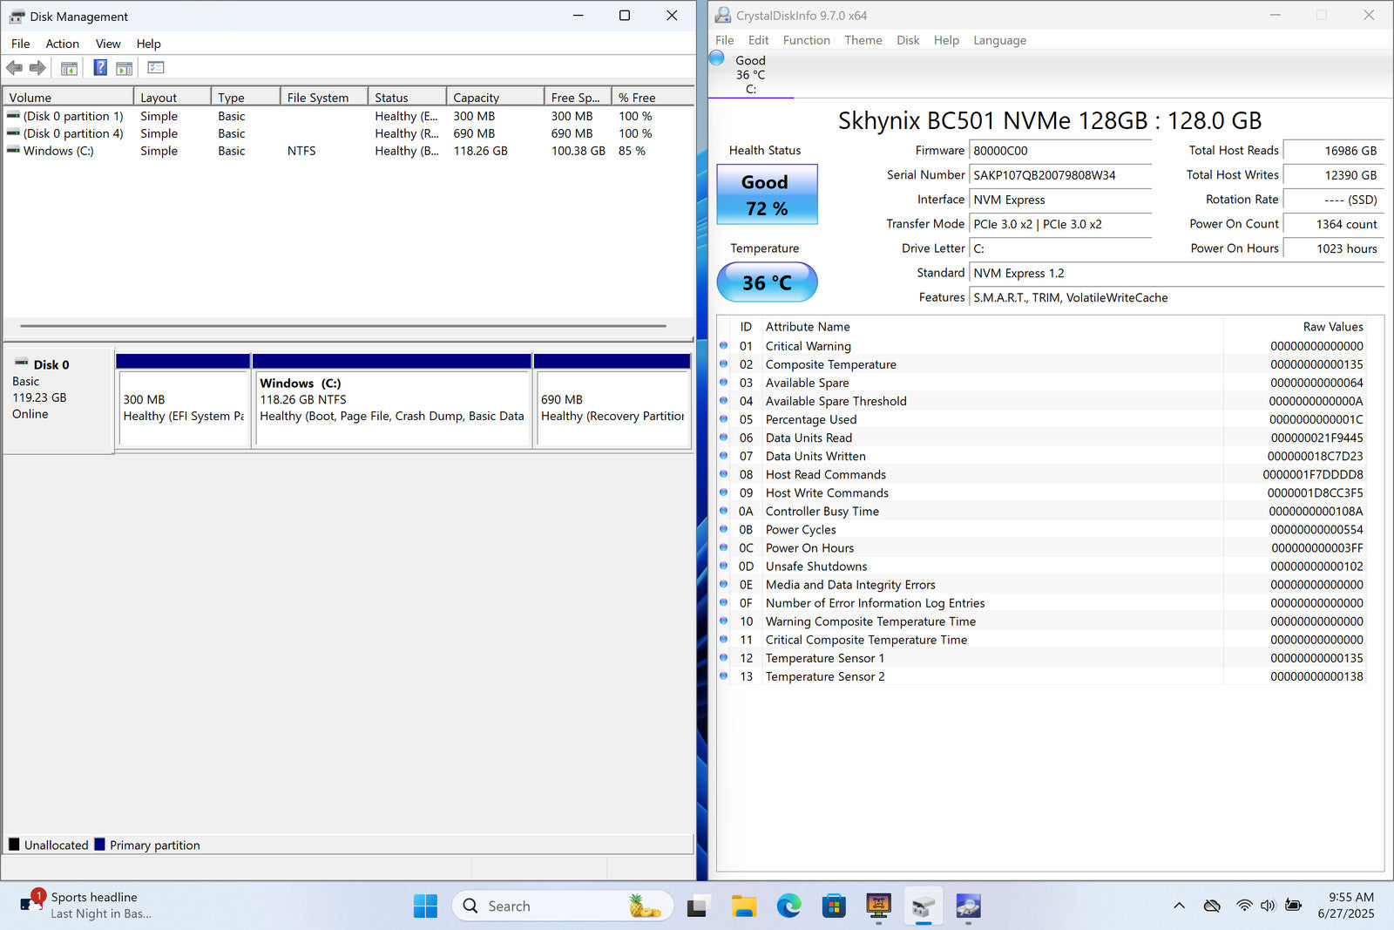This screenshot has height=930, width=1394.
Task: Click the Data Units Written attribute row
Action: [1042, 456]
